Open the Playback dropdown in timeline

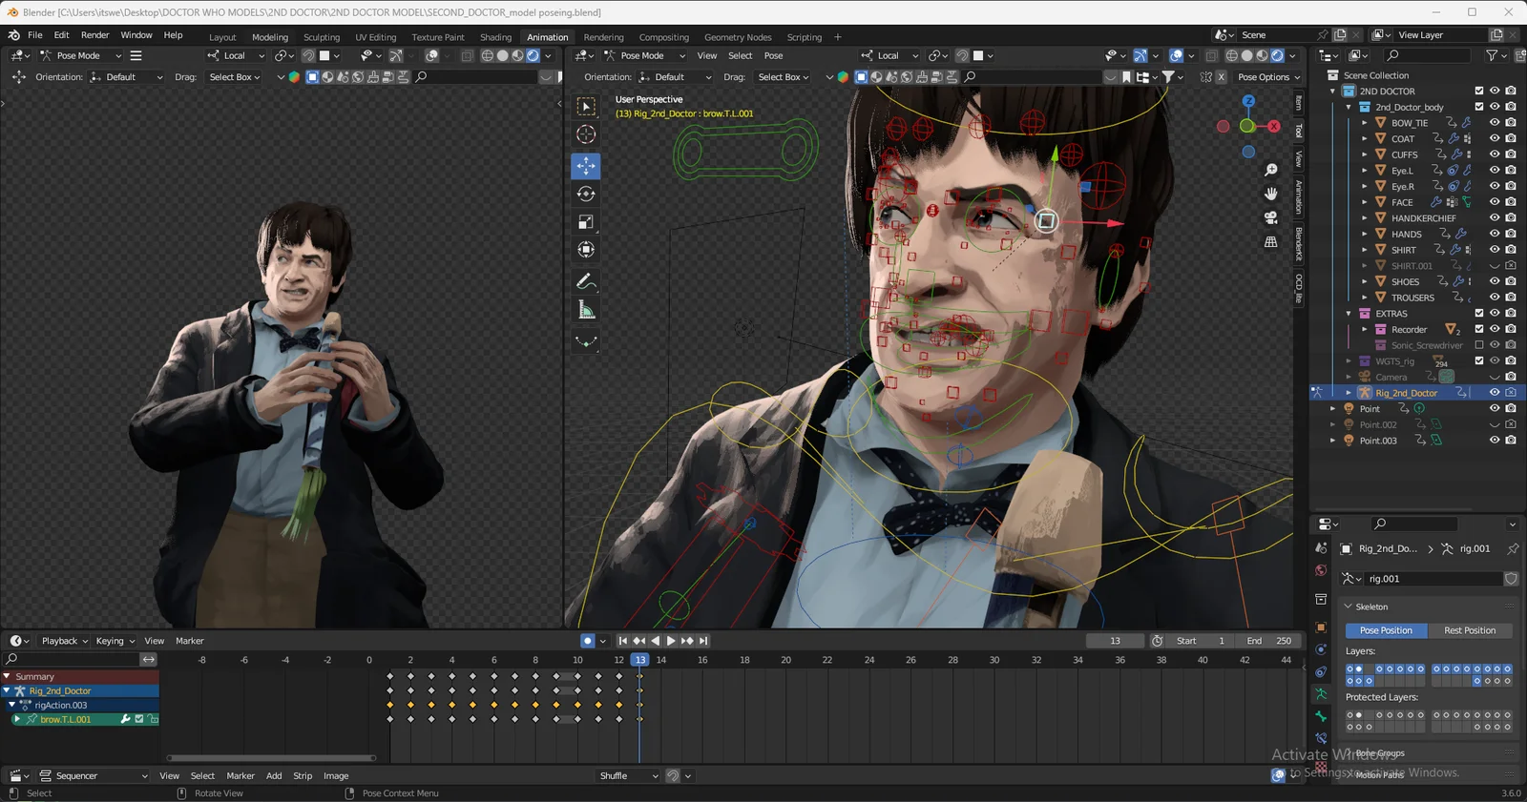[x=65, y=641]
